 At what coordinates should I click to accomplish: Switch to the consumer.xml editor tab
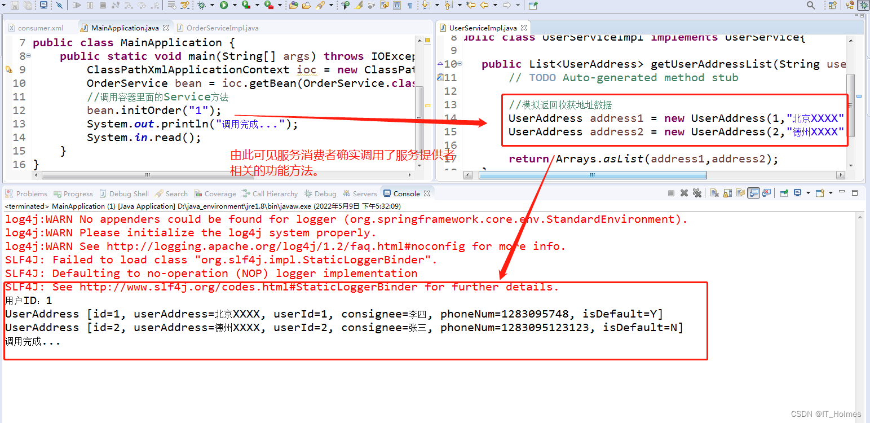click(36, 28)
